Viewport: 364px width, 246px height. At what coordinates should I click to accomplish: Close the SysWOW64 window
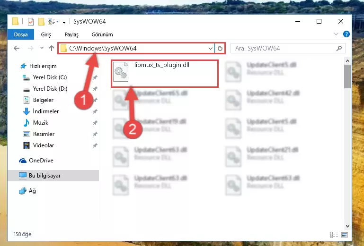point(340,21)
